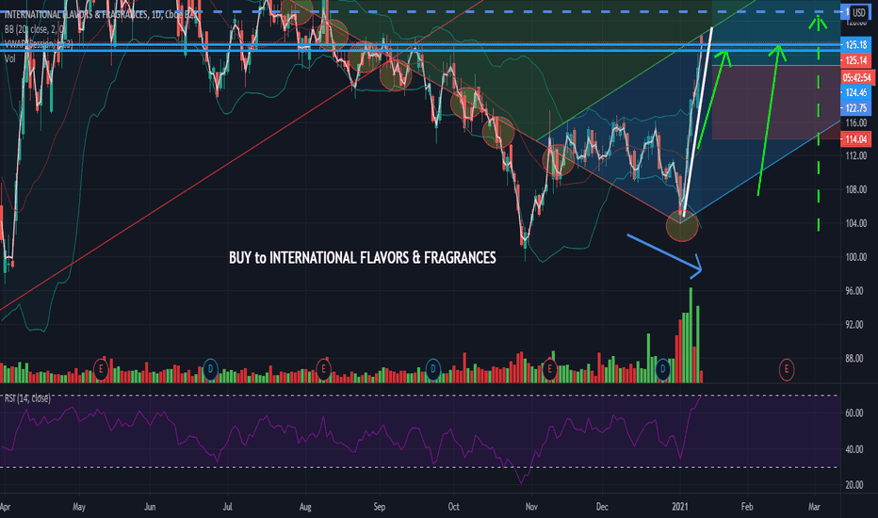Viewport: 878px width, 518px height.
Task: Click the May label on time axis
Action: [79, 507]
